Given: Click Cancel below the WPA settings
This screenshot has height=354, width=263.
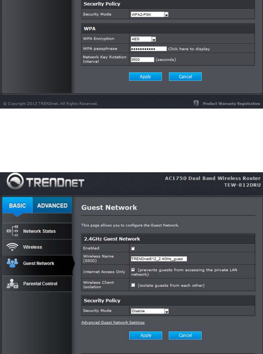Looking at the screenshot, I should coord(185,76).
